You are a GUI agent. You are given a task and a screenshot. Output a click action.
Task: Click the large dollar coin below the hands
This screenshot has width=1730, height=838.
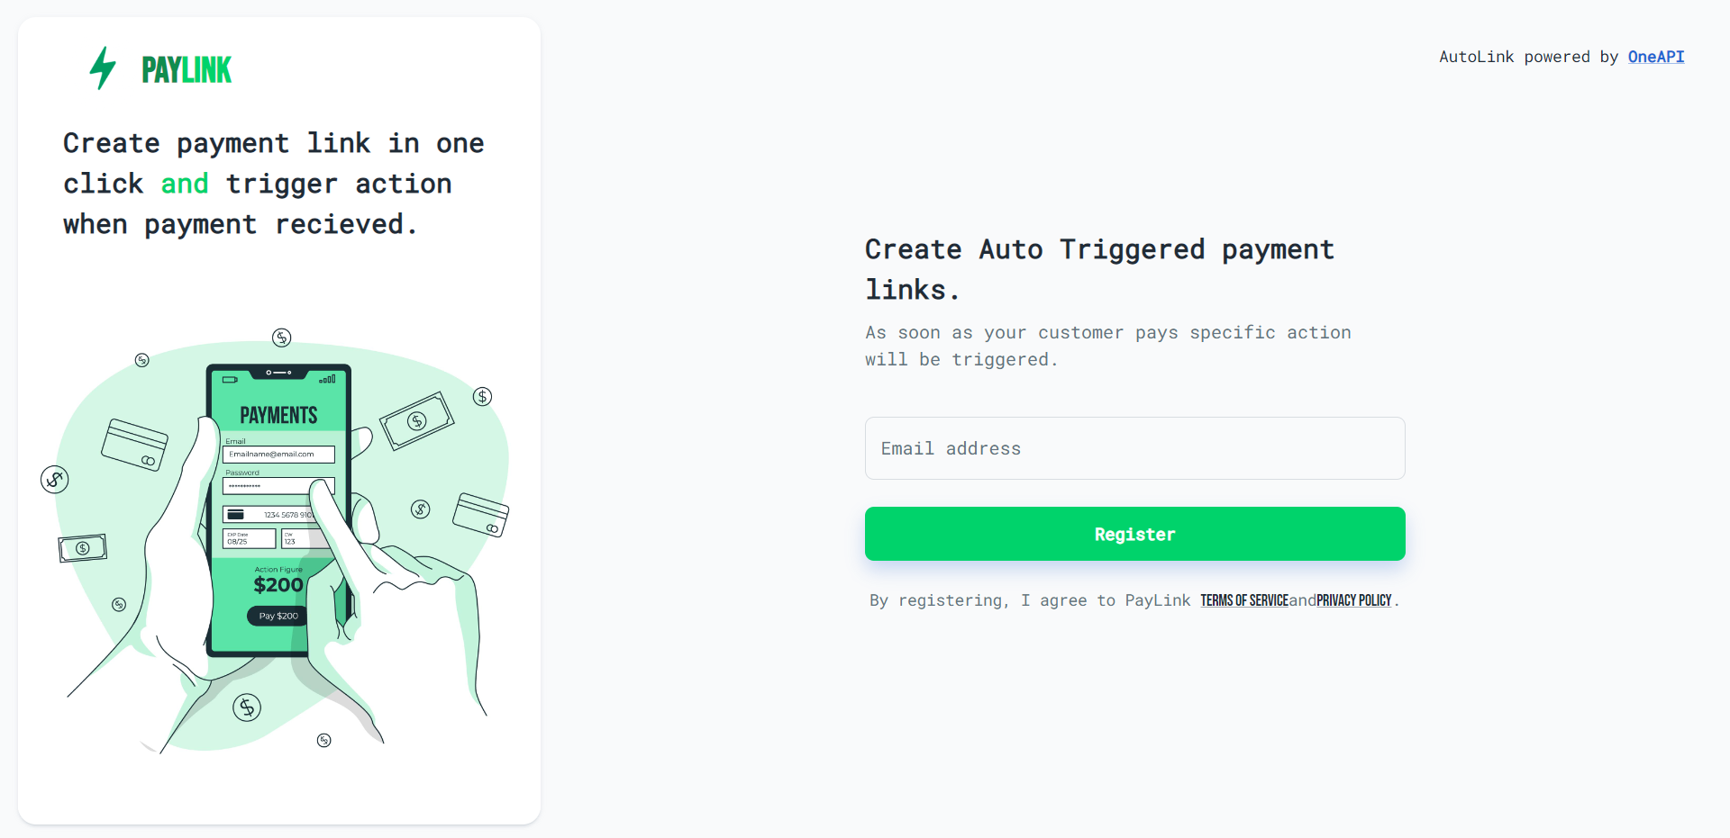click(x=247, y=707)
